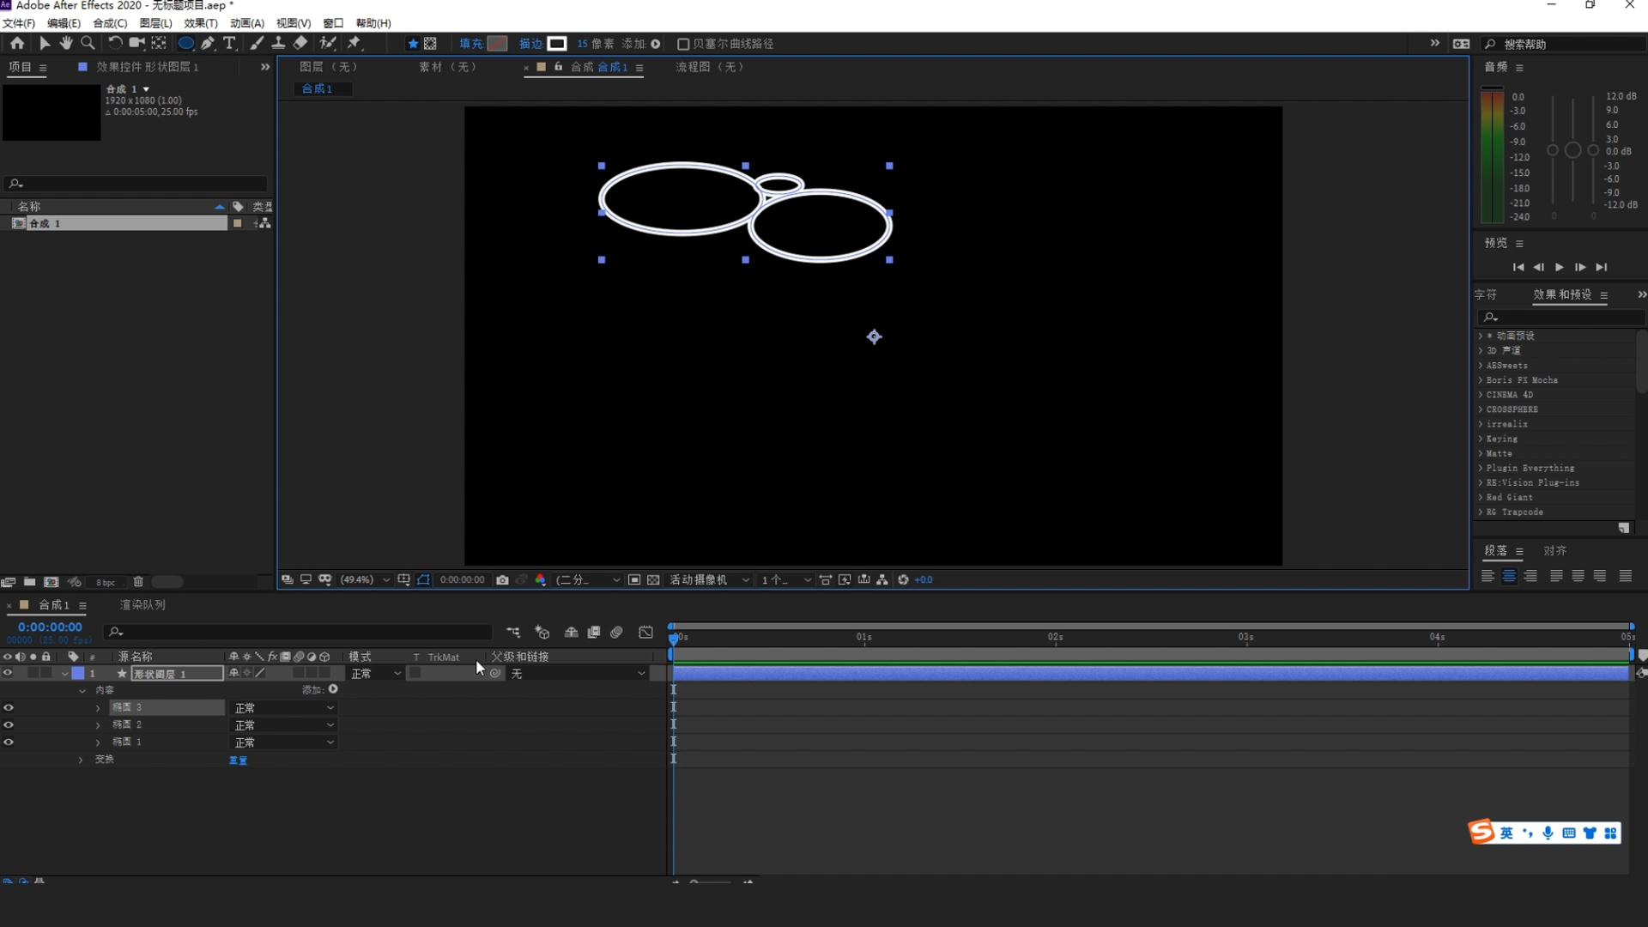The image size is (1648, 927).
Task: Open the 效果(T) menu
Action: point(200,23)
